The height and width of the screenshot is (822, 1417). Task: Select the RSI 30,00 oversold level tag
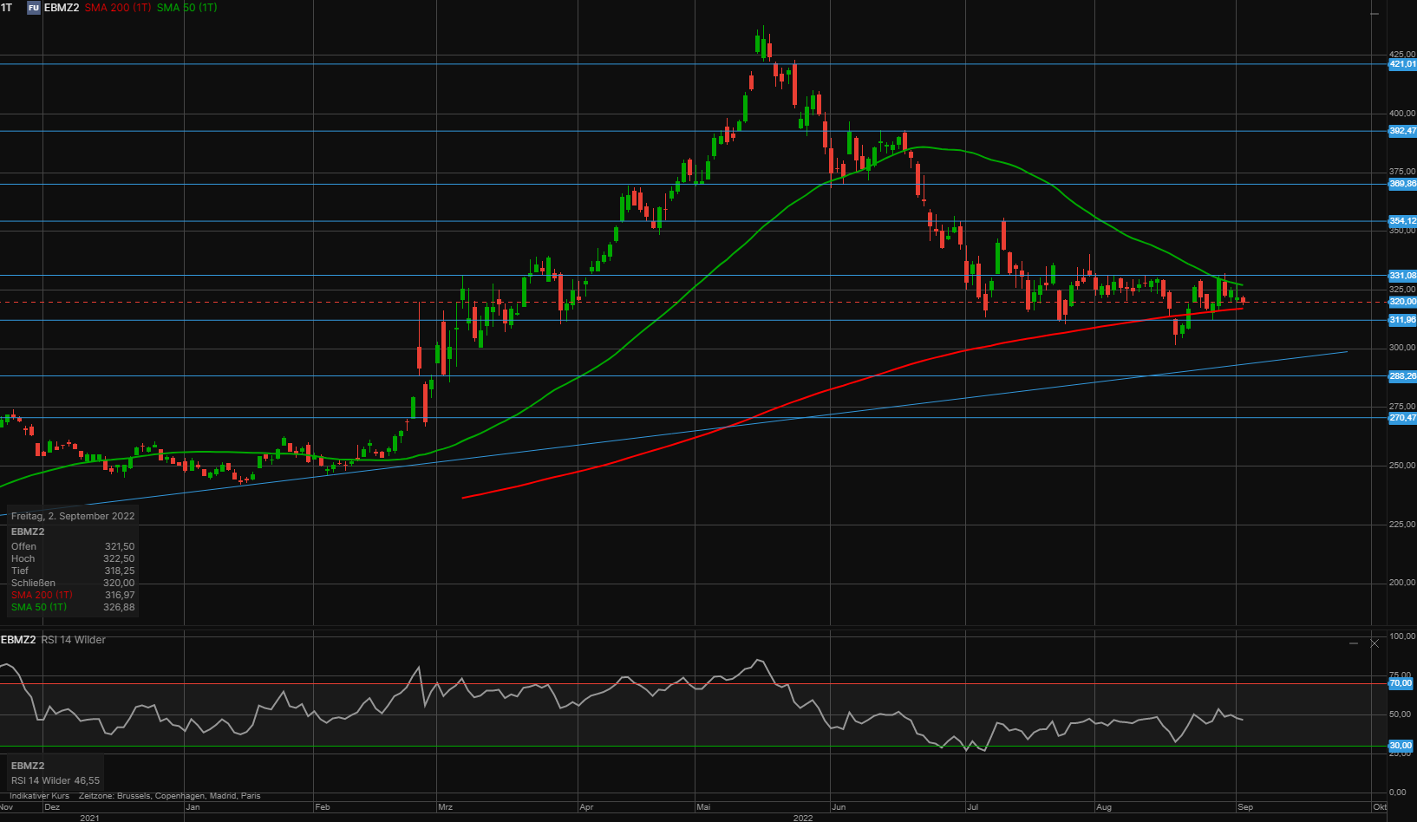tap(1401, 746)
